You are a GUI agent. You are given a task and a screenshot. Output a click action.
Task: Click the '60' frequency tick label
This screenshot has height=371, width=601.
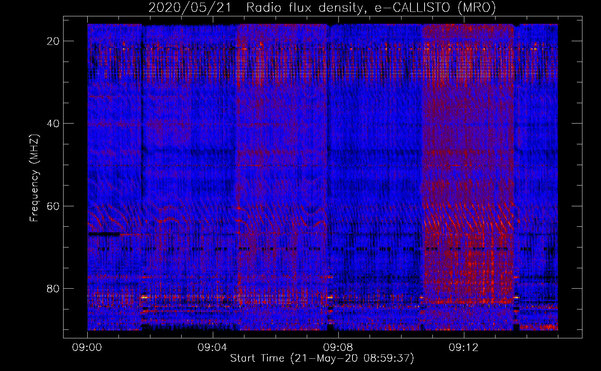click(53, 206)
